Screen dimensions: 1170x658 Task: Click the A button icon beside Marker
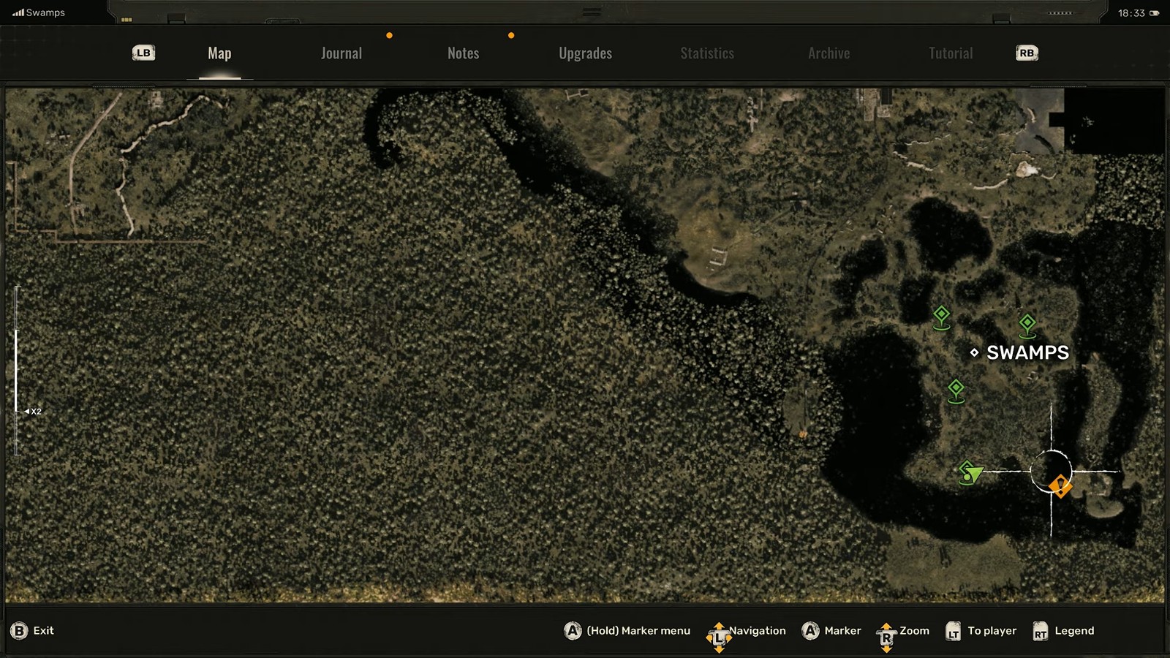tap(810, 630)
